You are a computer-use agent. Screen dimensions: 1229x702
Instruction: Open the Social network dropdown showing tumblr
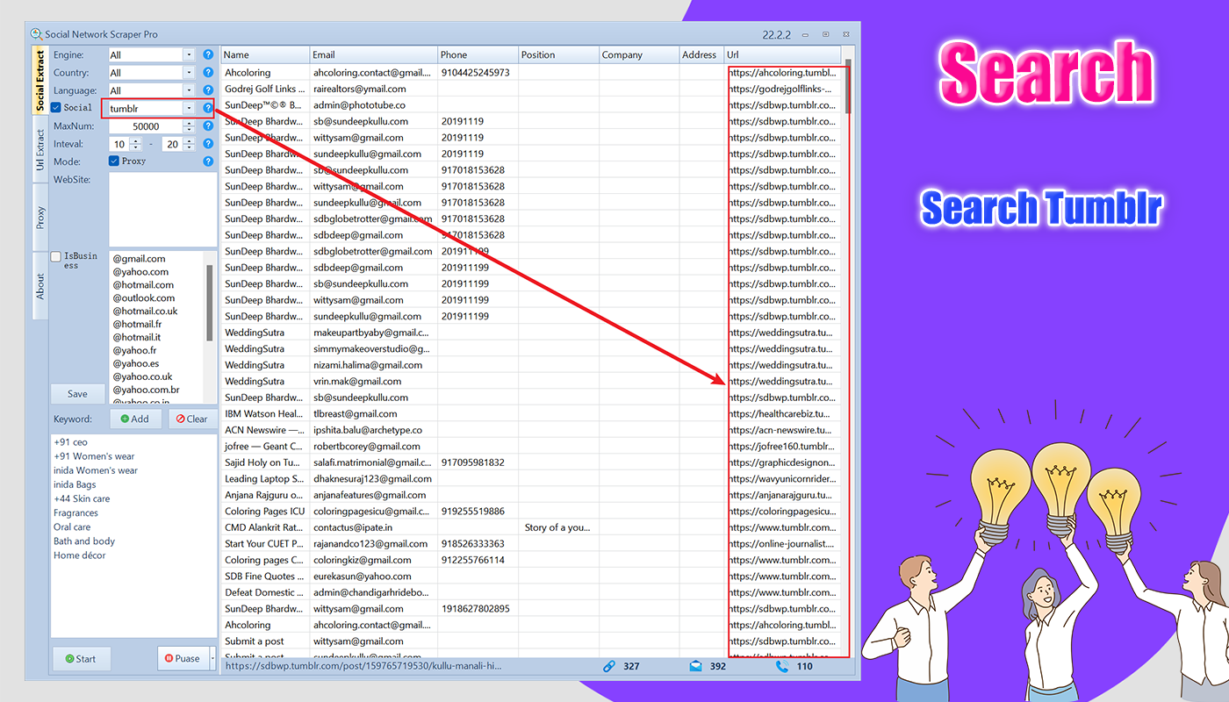coord(189,108)
